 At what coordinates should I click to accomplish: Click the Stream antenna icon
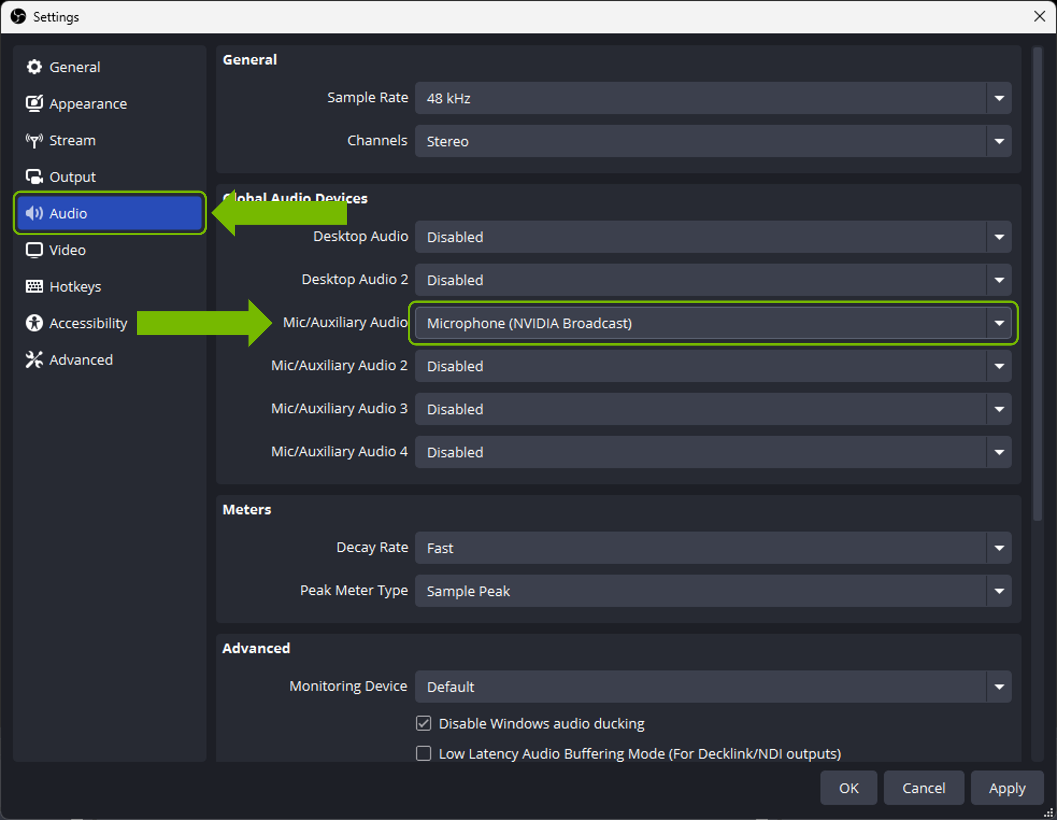(x=34, y=140)
